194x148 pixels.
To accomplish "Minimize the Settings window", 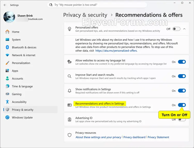I will point(174,3).
